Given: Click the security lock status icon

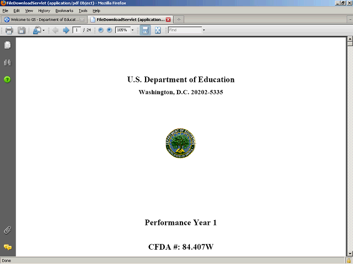Looking at the screenshot, I should click(x=349, y=260).
